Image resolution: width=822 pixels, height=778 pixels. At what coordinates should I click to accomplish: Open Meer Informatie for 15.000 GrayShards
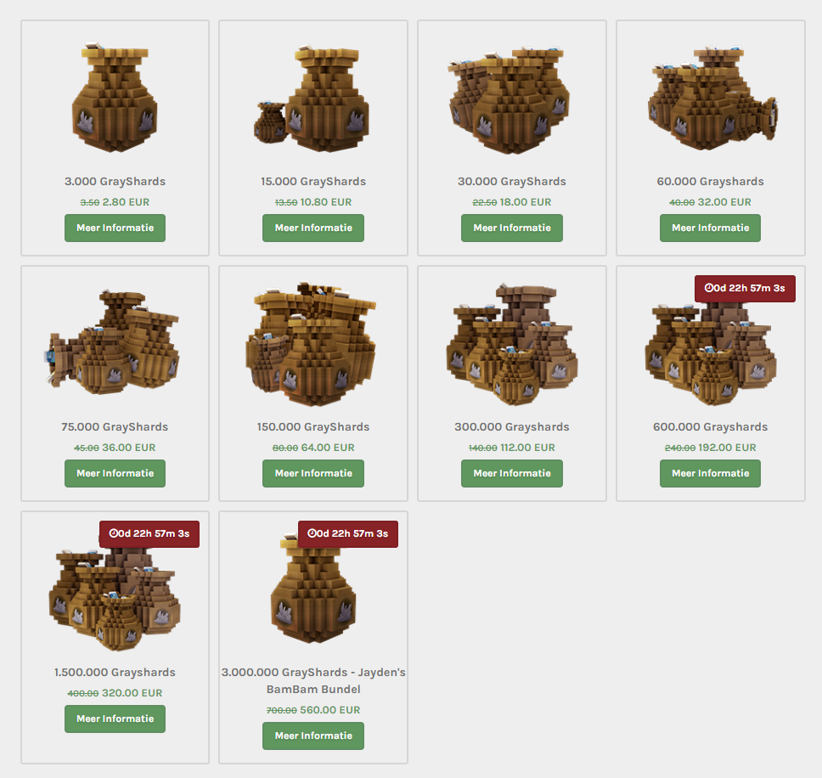313,228
